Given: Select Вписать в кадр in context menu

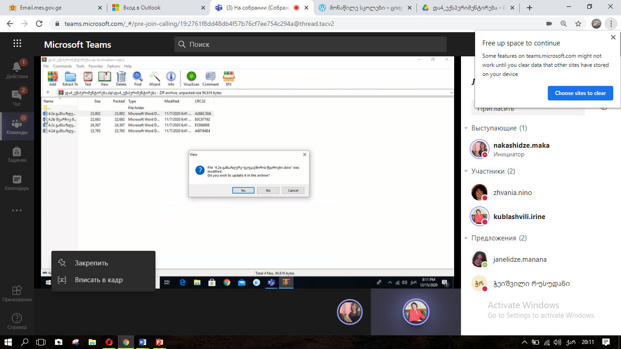Looking at the screenshot, I should [x=103, y=280].
